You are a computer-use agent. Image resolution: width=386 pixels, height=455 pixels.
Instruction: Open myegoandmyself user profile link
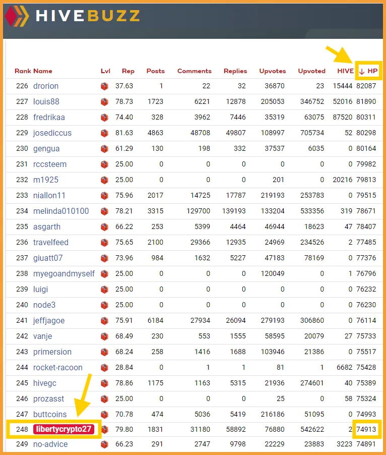(64, 273)
